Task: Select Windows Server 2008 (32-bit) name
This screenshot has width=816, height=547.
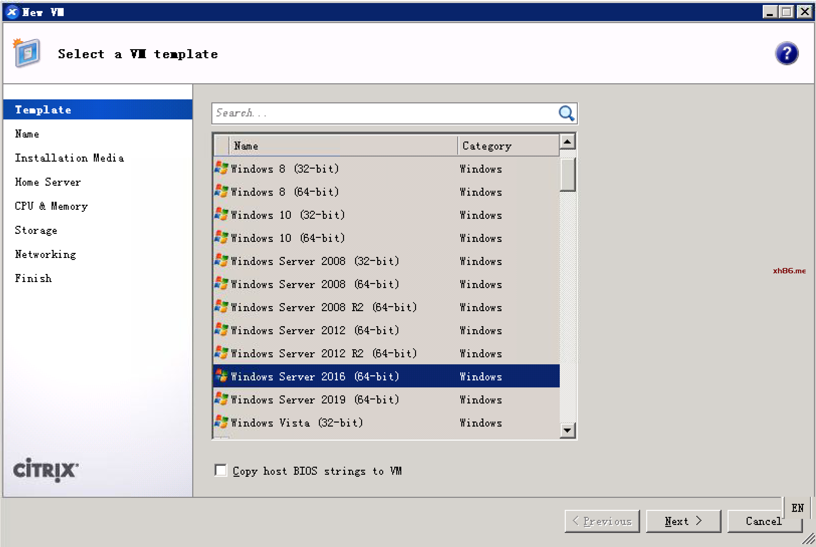Action: coord(315,261)
